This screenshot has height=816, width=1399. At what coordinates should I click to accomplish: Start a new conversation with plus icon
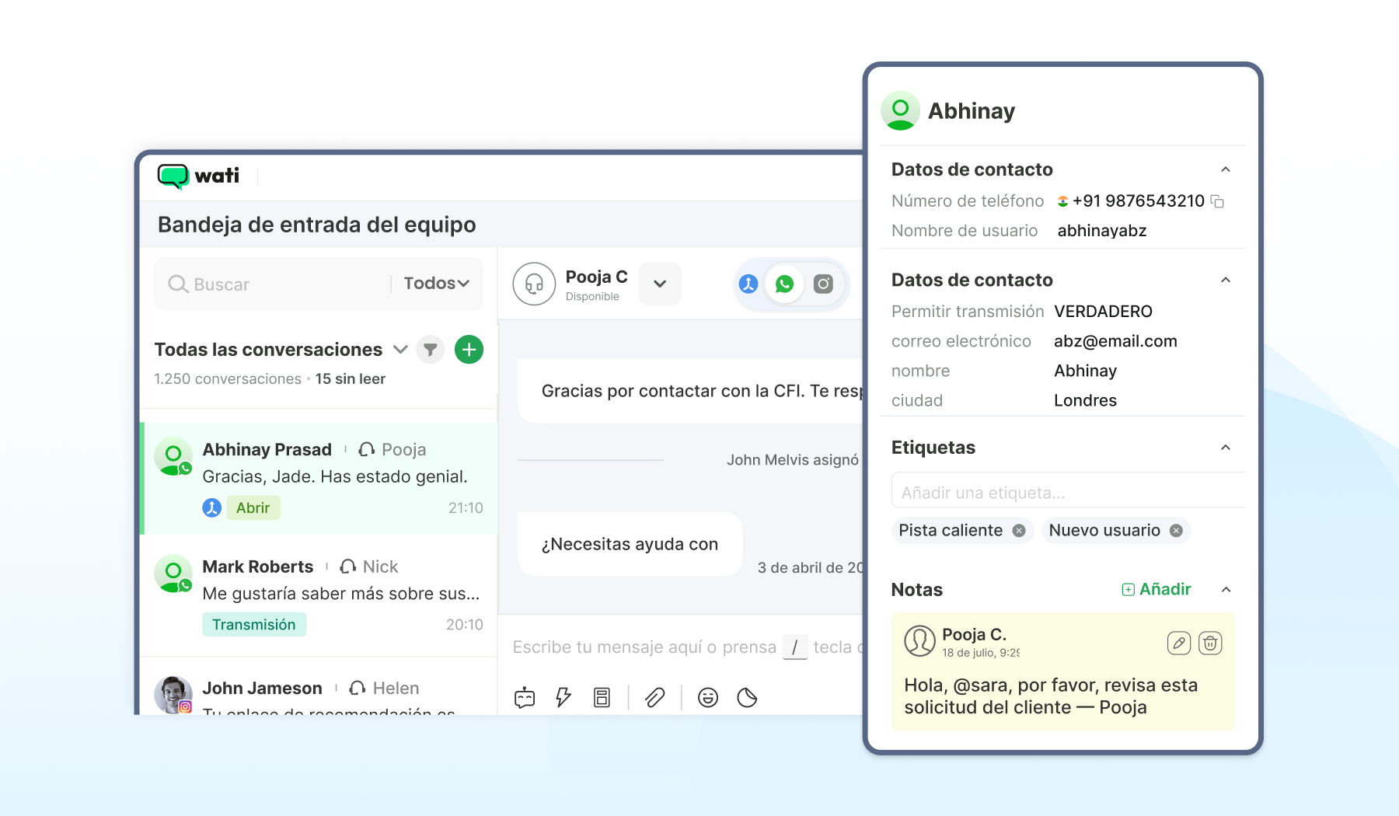pyautogui.click(x=469, y=350)
